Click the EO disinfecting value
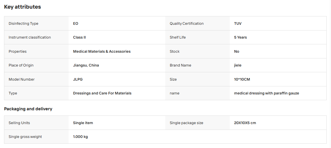This screenshot has width=331, height=148. click(76, 23)
